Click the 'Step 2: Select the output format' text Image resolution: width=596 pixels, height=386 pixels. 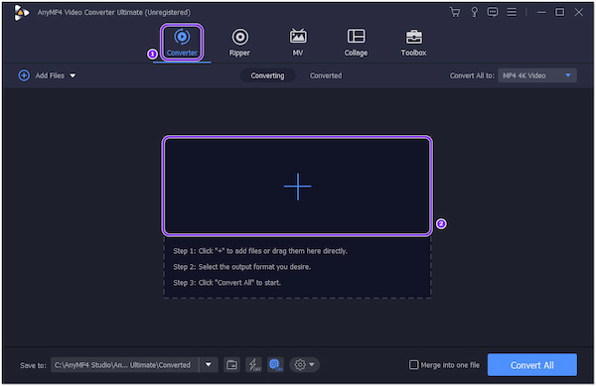click(241, 267)
